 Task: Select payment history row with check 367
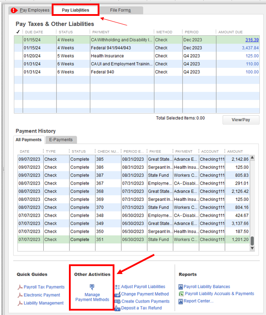[x=133, y=183]
